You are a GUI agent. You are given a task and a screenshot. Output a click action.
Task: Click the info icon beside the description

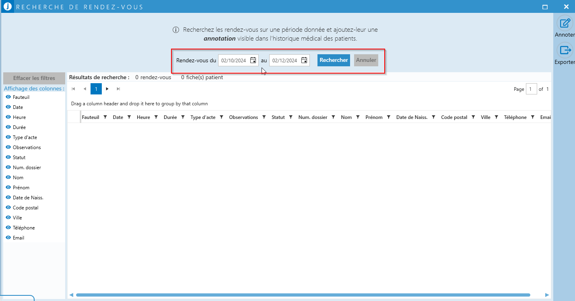(176, 30)
